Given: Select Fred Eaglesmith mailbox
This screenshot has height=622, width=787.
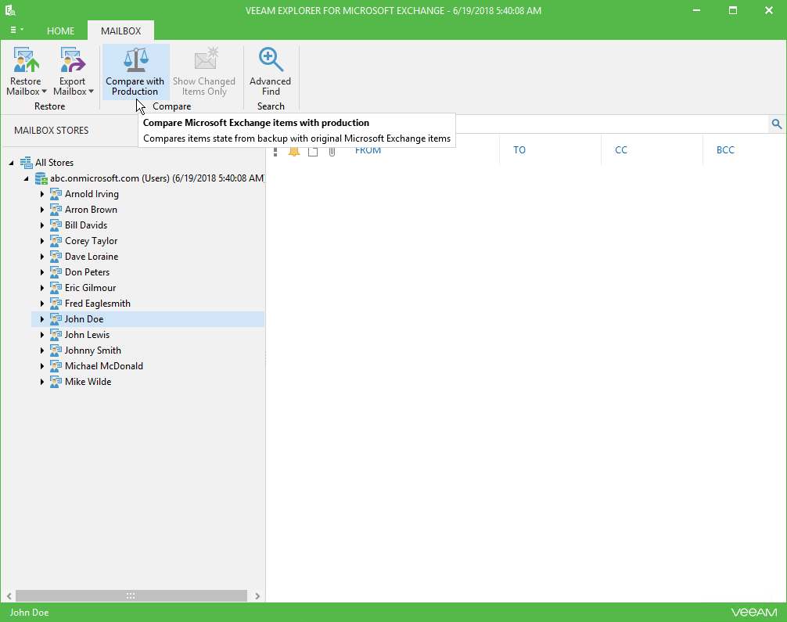Looking at the screenshot, I should click(x=97, y=304).
